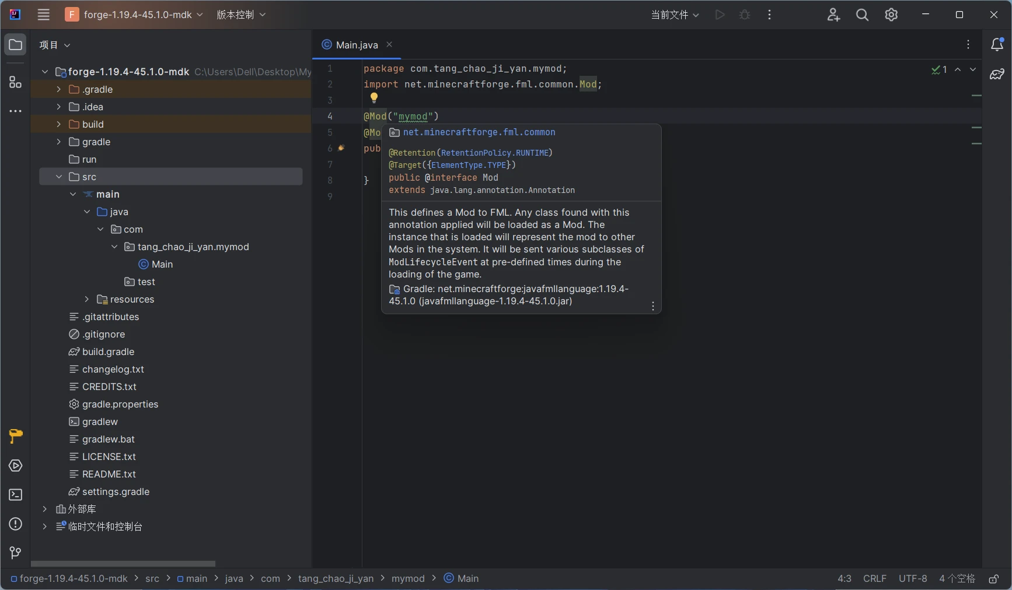Open the notifications bell
The image size is (1012, 590).
pyautogui.click(x=998, y=44)
